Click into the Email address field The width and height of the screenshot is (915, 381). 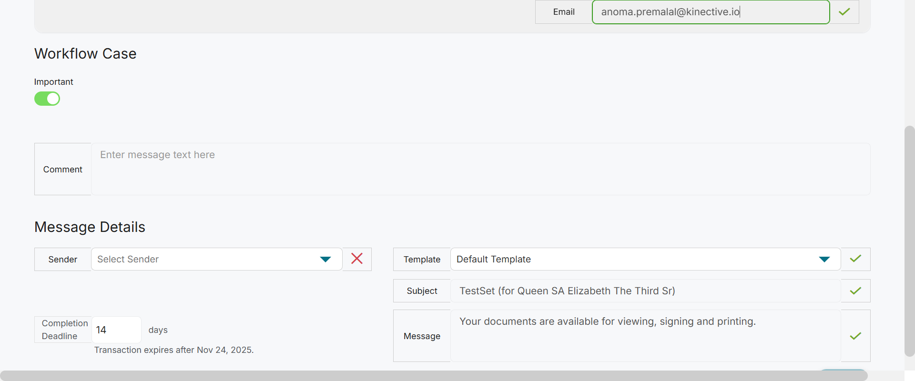click(x=710, y=12)
